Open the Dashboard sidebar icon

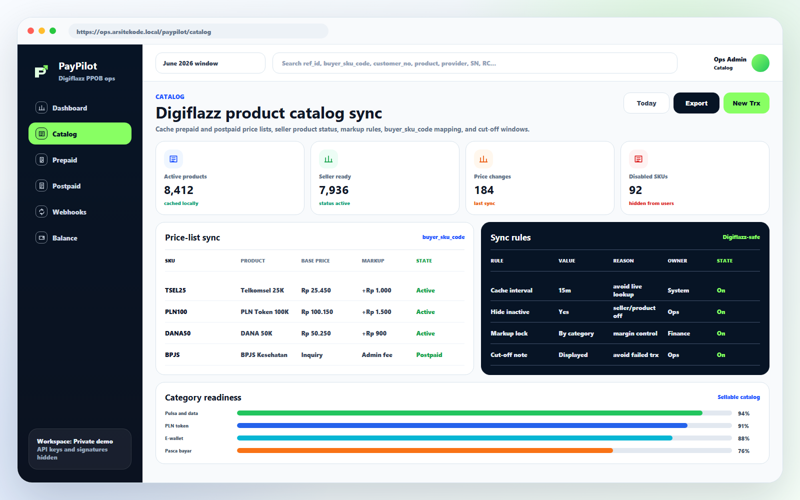pyautogui.click(x=41, y=107)
